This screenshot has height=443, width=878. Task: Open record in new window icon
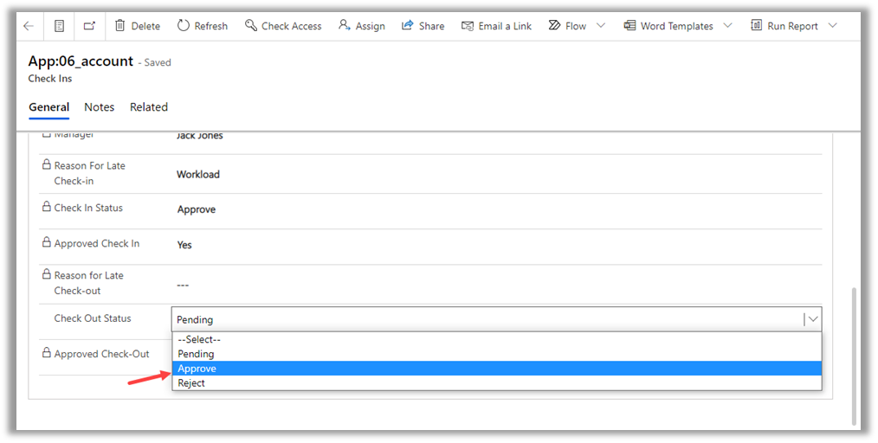tap(89, 26)
